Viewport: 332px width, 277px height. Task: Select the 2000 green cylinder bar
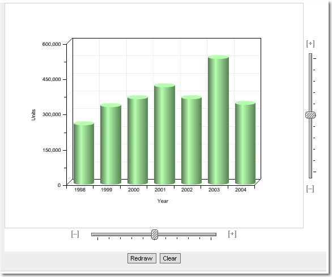pos(138,140)
